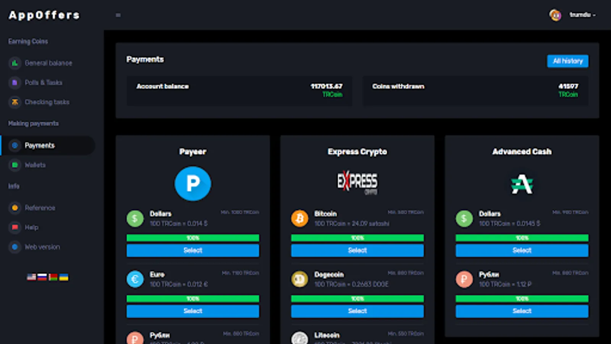The height and width of the screenshot is (344, 611).
Task: Click the Account balance value 117013.67
Action: coord(327,86)
